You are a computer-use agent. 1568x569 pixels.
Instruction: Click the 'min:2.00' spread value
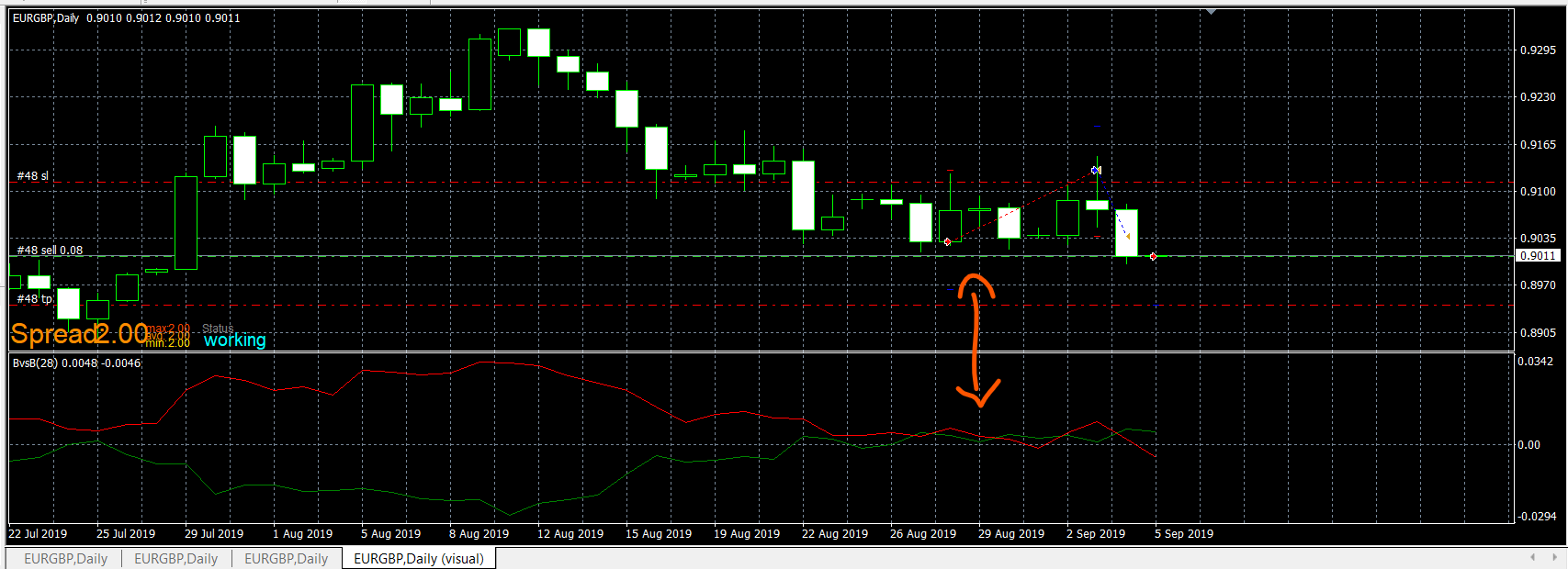[x=169, y=342]
